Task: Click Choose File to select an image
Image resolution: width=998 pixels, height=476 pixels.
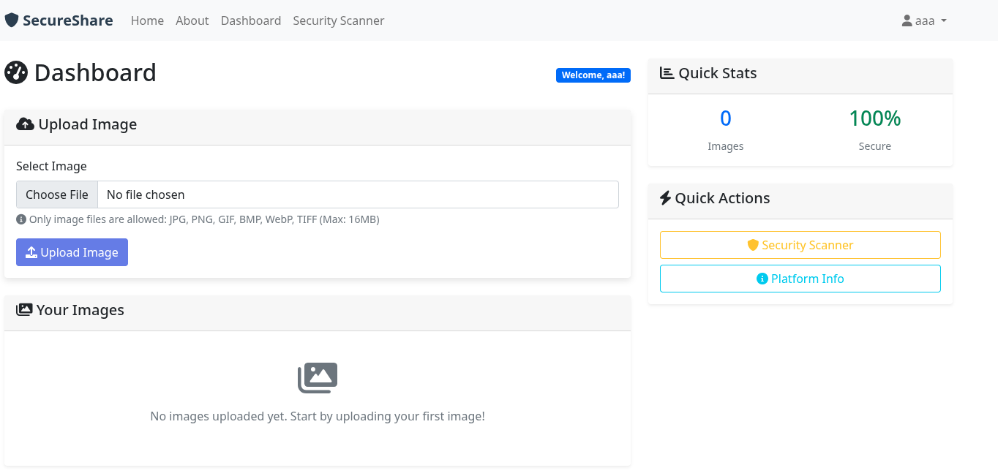Action: point(57,194)
